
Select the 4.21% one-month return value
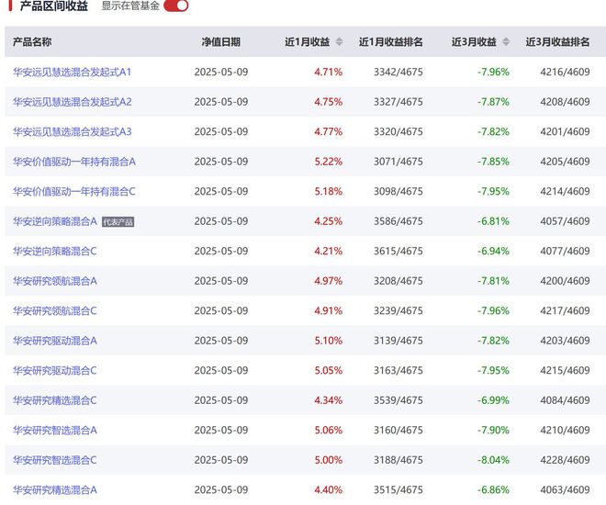[x=329, y=252]
